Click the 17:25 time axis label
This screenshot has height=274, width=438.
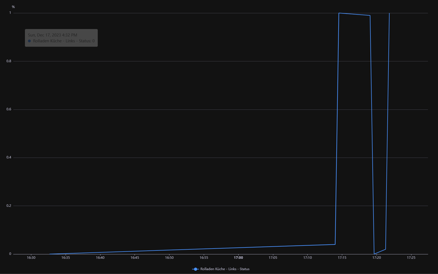click(411, 258)
